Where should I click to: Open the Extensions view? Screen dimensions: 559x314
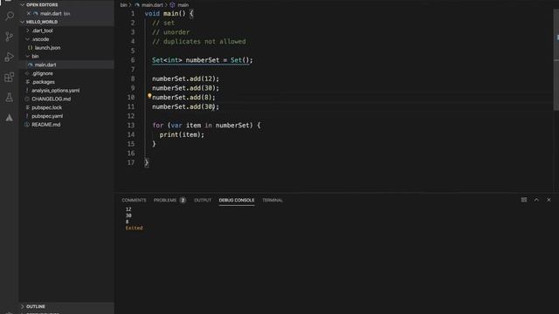point(10,77)
